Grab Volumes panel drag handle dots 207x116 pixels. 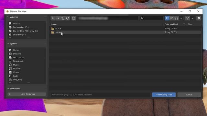(x=45, y=17)
